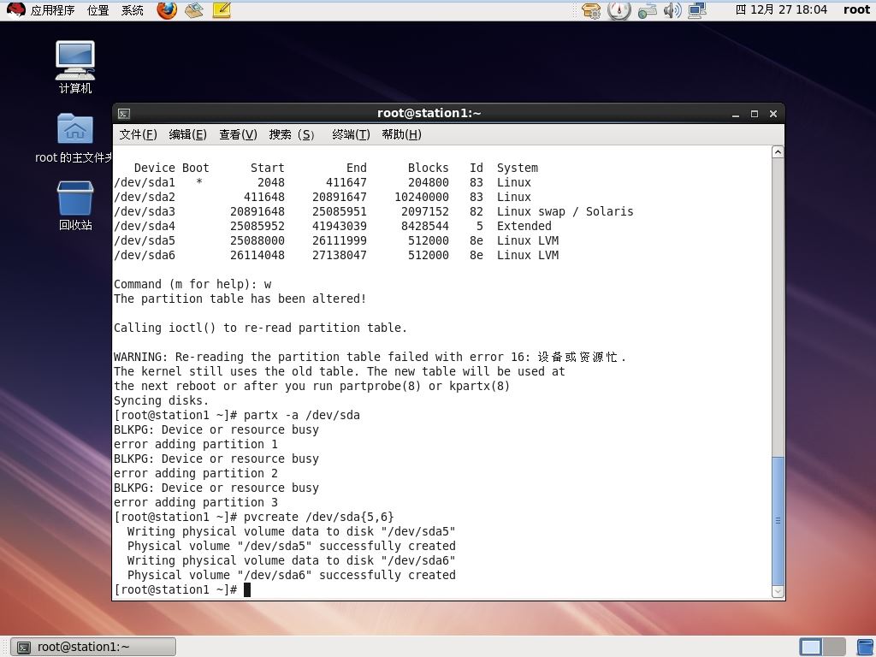Screen dimensions: 876x657
Task: Maximize the terminal window
Action: (x=755, y=114)
